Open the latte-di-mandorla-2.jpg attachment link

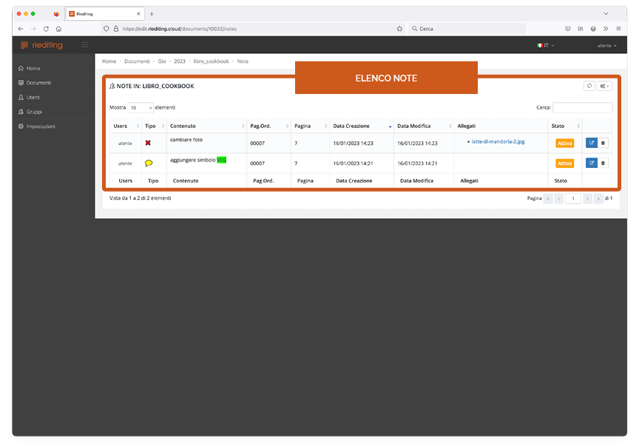[498, 141]
